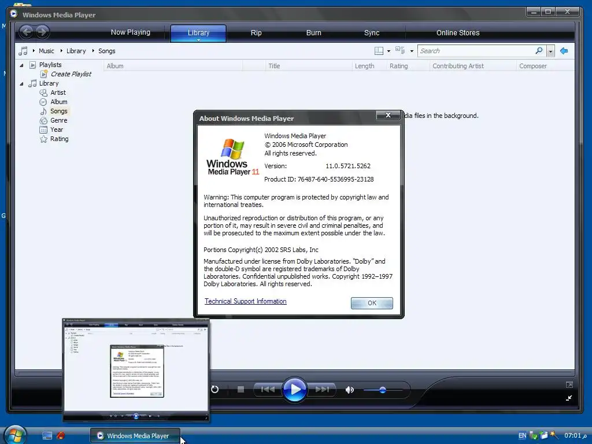Select Genre under Library

click(58, 120)
